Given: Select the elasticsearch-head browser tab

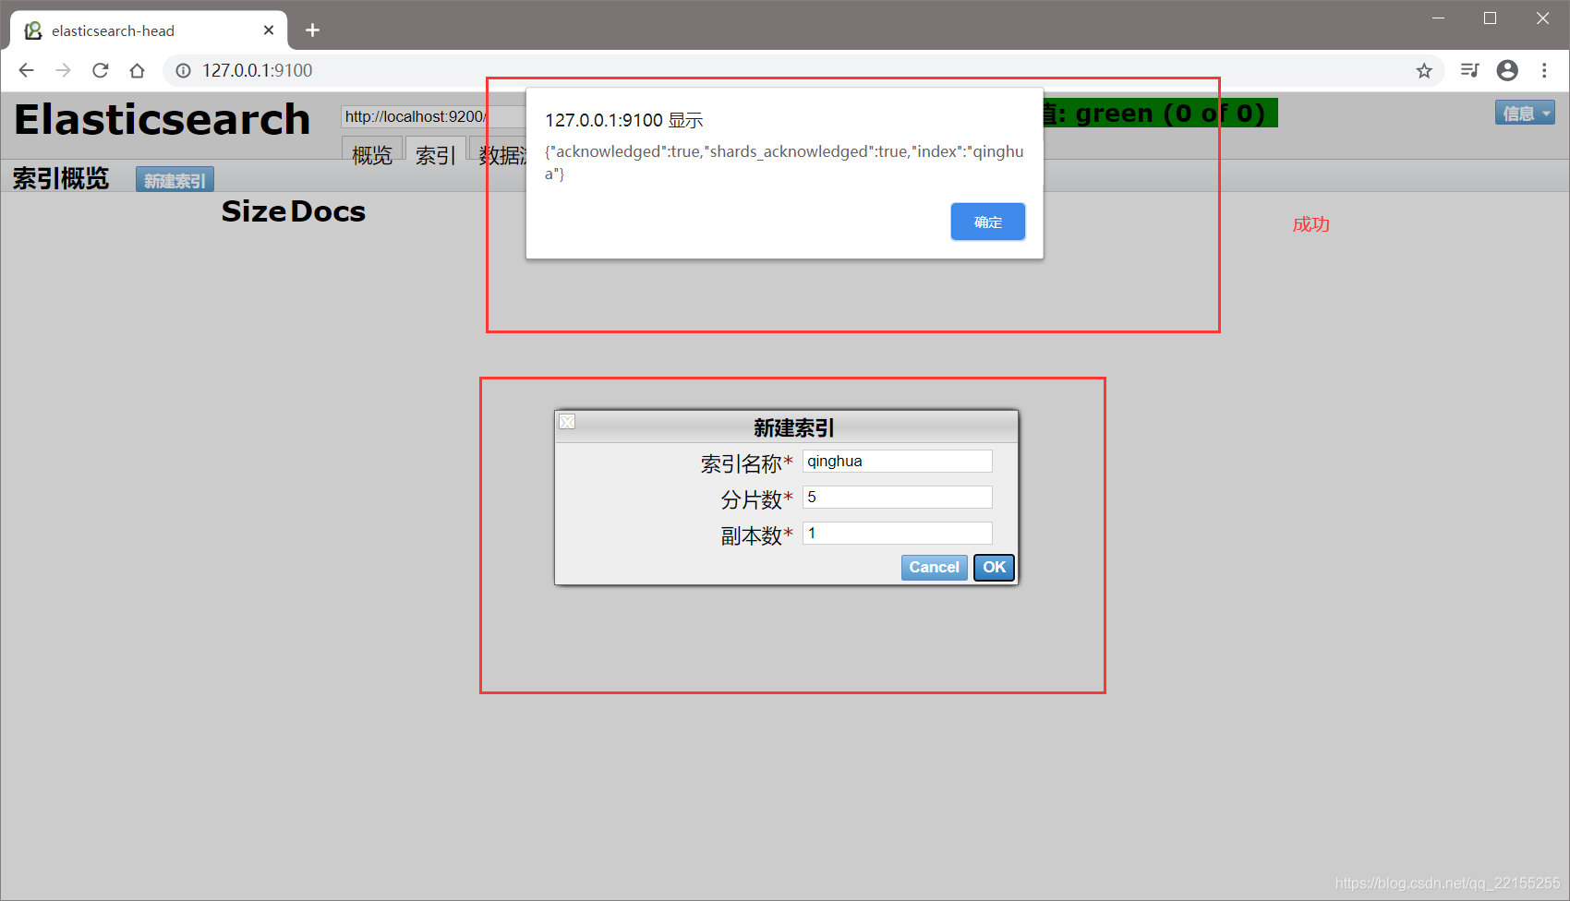Looking at the screenshot, I should click(x=148, y=30).
